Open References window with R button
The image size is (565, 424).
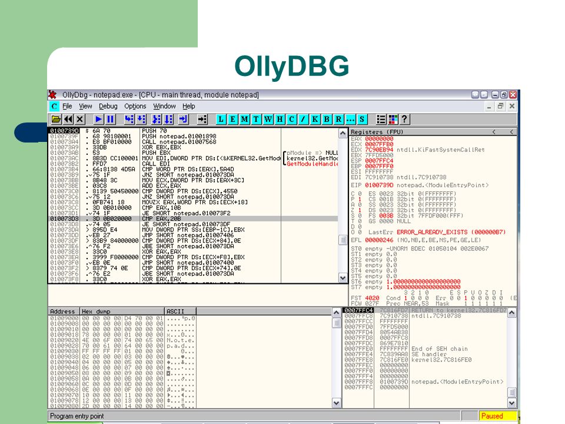(x=339, y=120)
